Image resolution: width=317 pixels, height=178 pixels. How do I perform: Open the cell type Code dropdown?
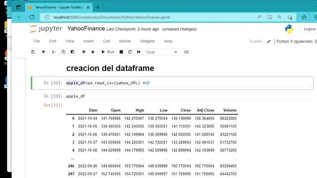(161, 52)
